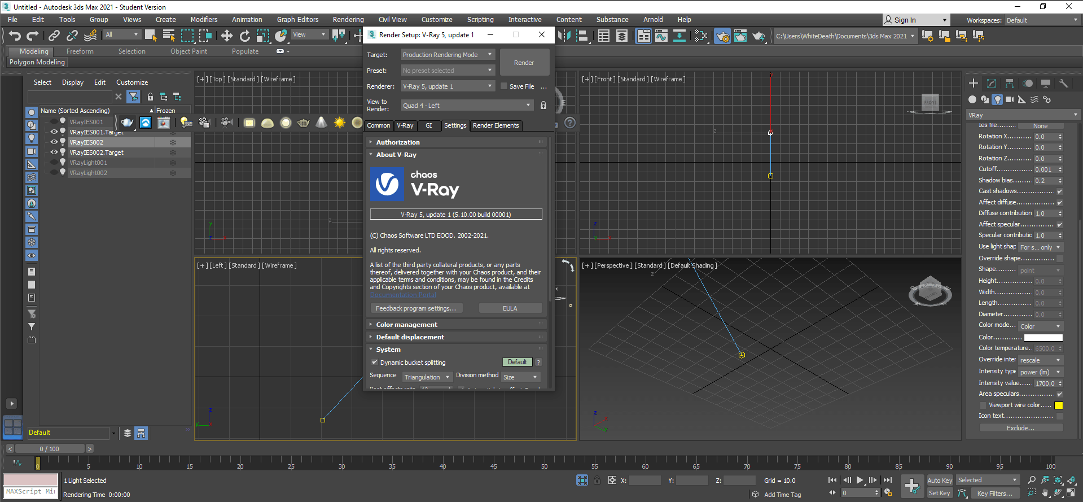This screenshot has height=502, width=1083.
Task: Switch to the Common tab in Render Setup
Action: click(x=379, y=126)
